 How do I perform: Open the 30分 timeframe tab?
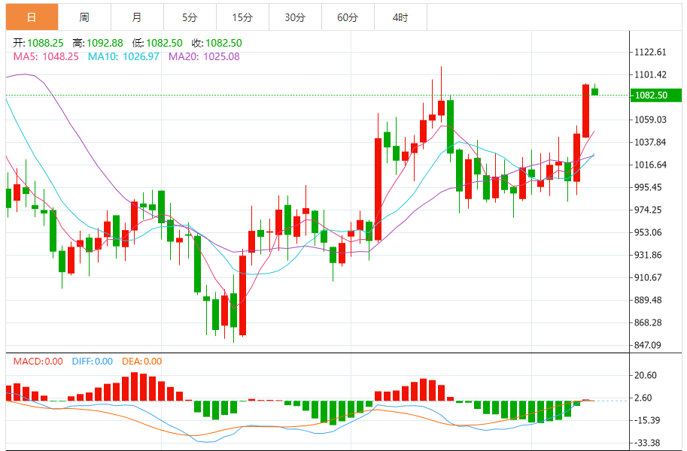[x=295, y=17]
